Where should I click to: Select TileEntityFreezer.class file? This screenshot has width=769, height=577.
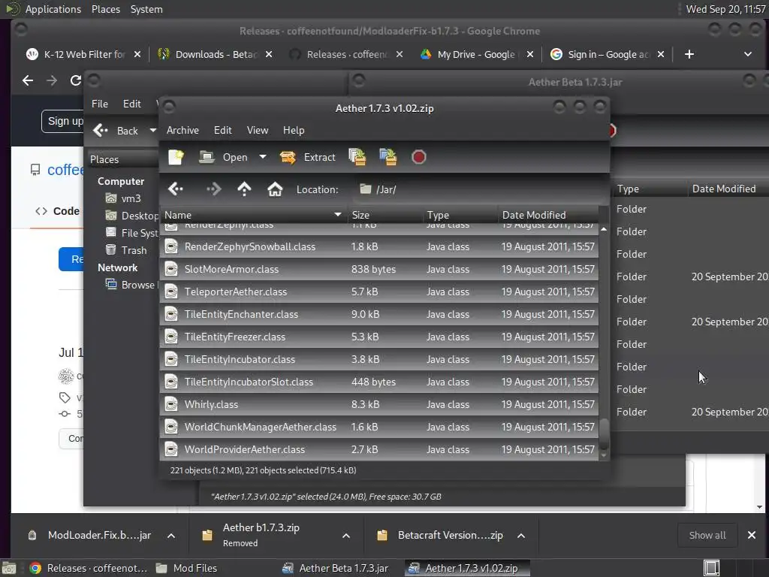point(379,337)
